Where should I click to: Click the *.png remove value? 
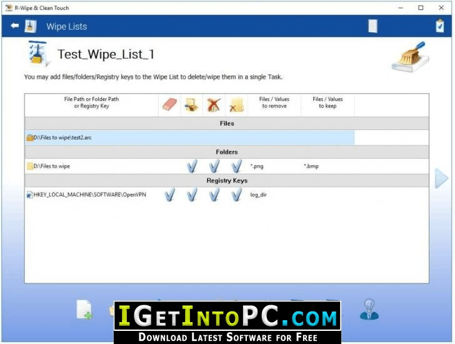pyautogui.click(x=257, y=166)
